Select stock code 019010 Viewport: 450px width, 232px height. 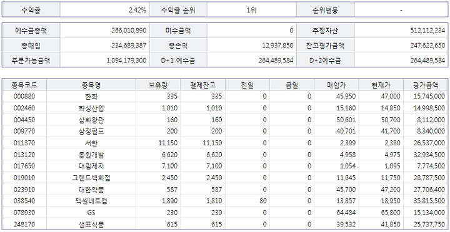click(24, 178)
